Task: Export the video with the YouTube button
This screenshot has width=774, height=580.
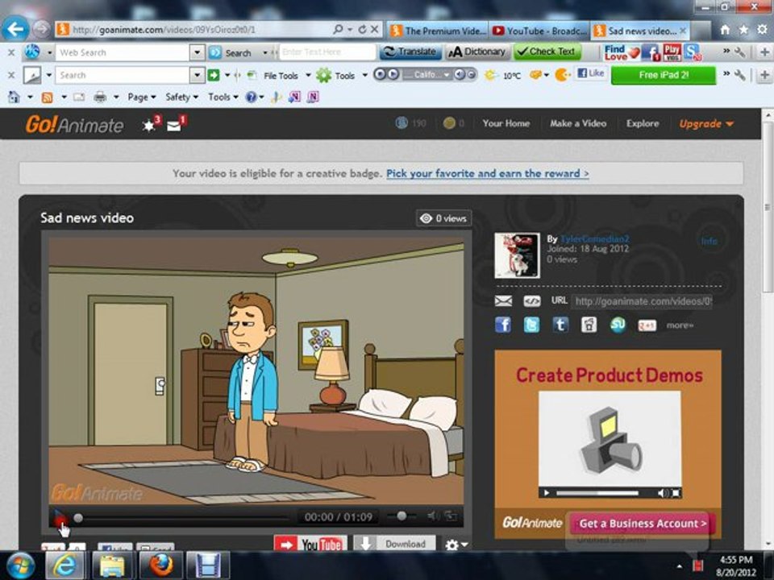Action: [310, 544]
